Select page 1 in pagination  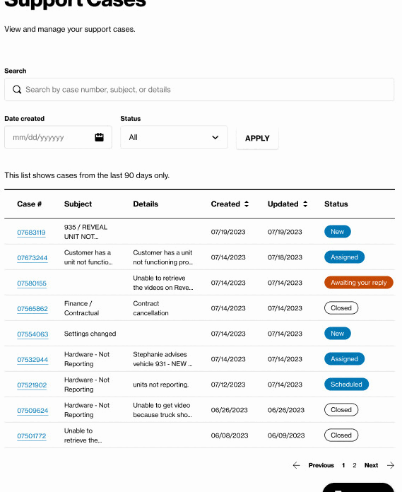(x=343, y=465)
